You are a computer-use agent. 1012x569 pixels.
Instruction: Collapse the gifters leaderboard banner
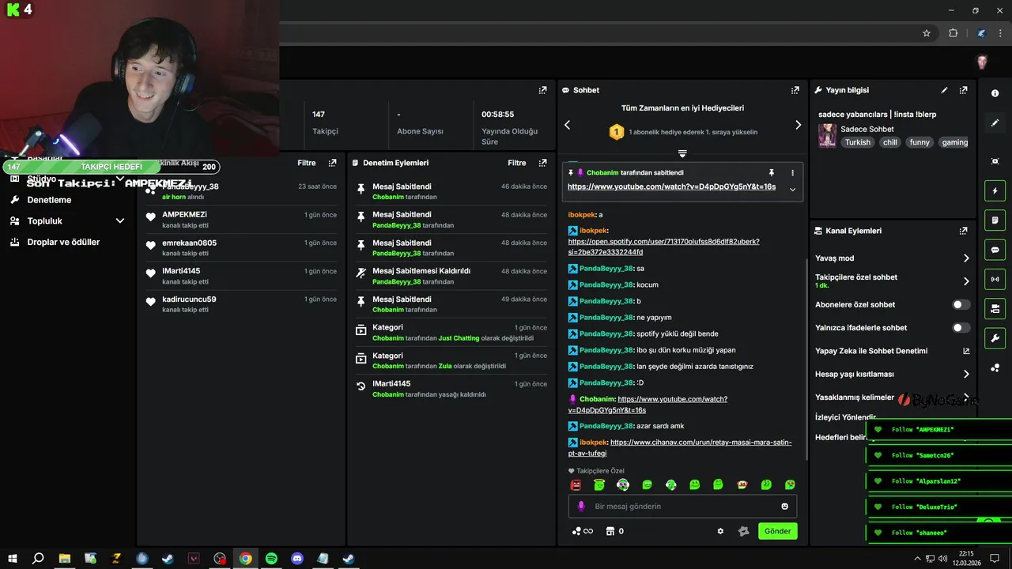point(682,153)
